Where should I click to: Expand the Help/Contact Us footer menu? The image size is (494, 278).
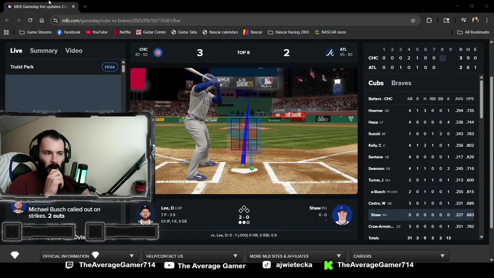coord(192,256)
